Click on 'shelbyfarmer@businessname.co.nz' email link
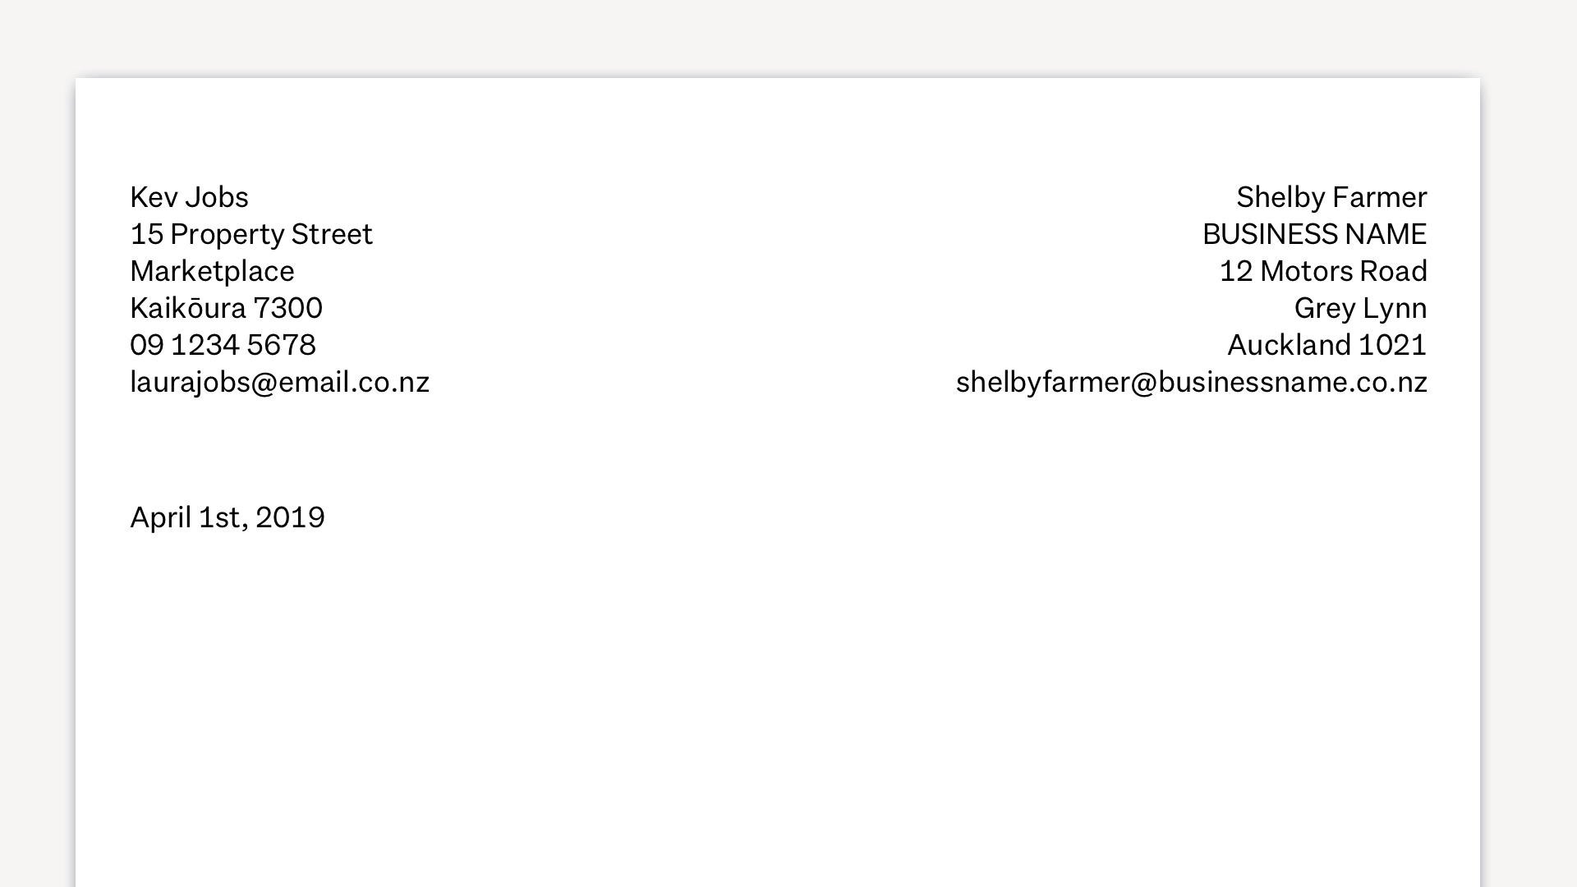Image resolution: width=1577 pixels, height=887 pixels. point(1192,381)
